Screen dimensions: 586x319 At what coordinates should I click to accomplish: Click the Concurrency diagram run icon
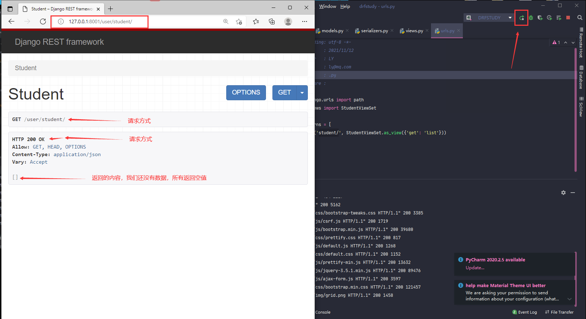[x=559, y=18]
